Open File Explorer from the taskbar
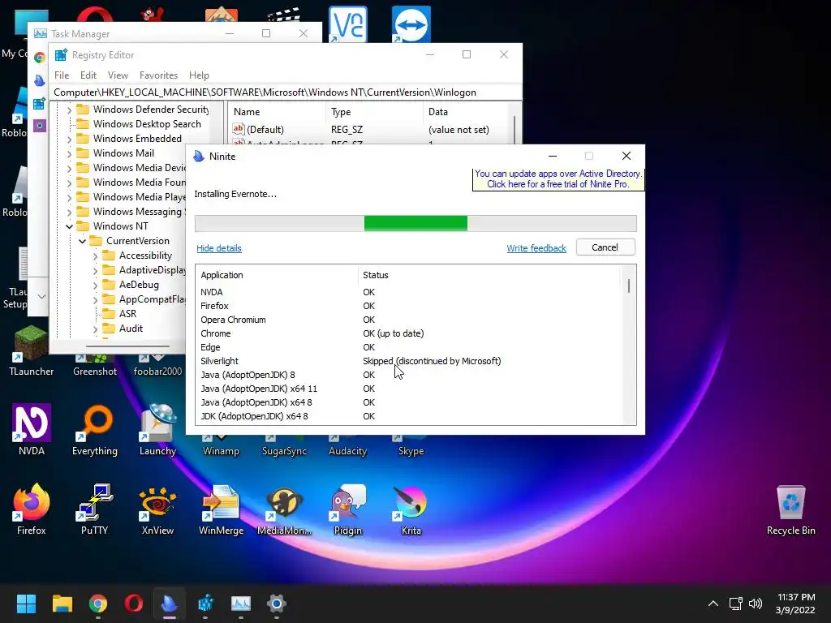This screenshot has width=831, height=623. [62, 604]
